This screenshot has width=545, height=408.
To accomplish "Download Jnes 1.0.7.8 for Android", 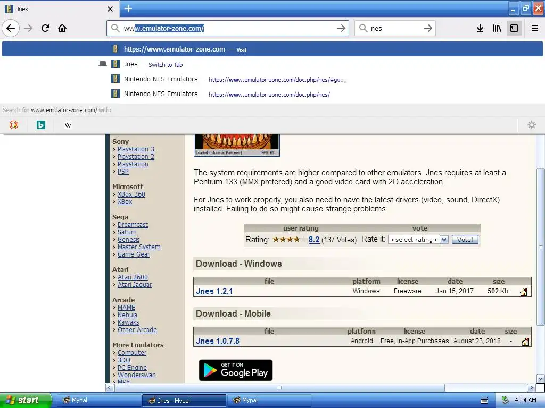I will (218, 341).
